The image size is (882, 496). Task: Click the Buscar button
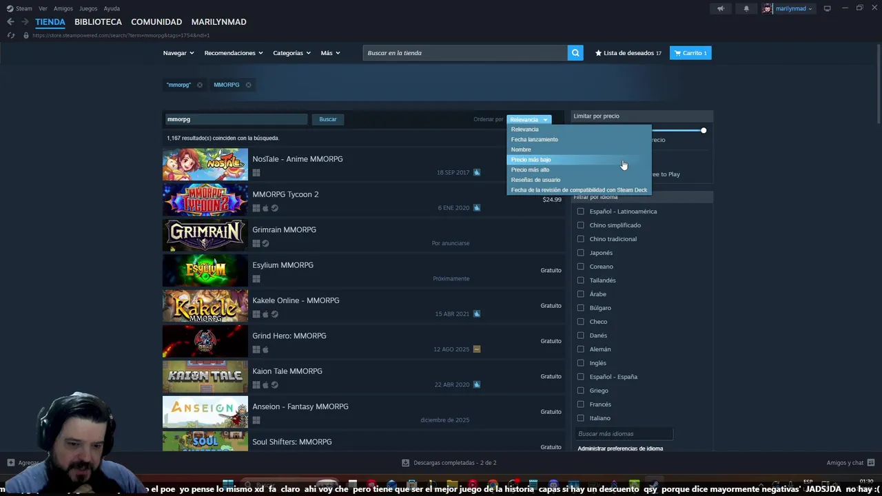[328, 119]
